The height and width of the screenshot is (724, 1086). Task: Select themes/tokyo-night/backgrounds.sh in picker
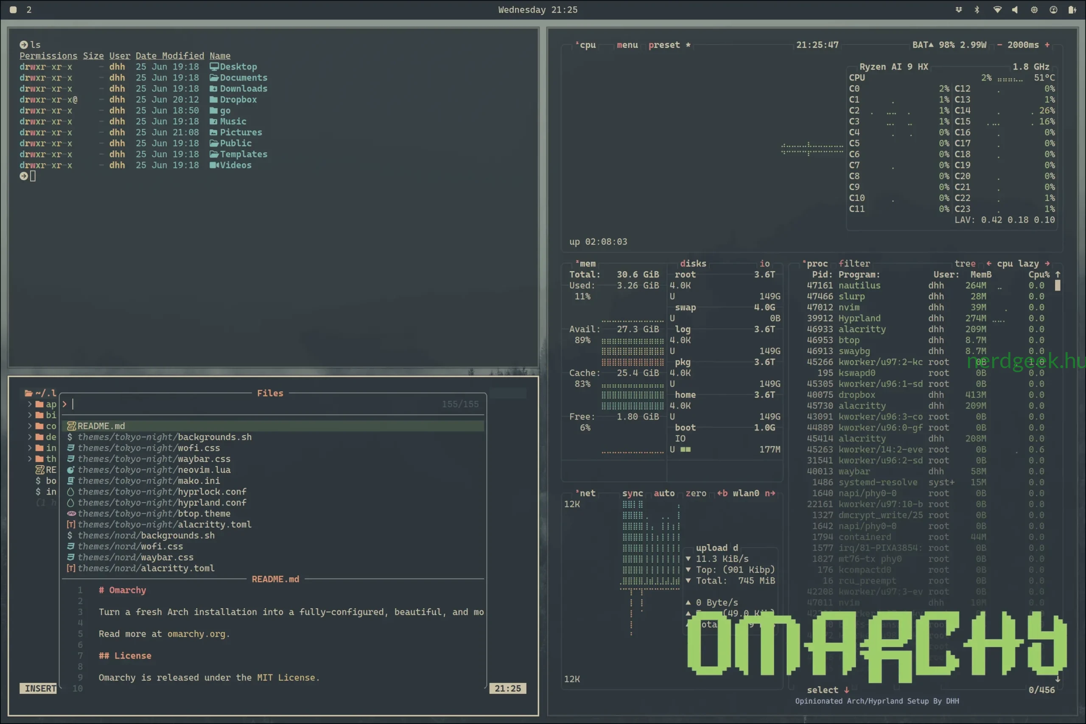[x=273, y=437]
